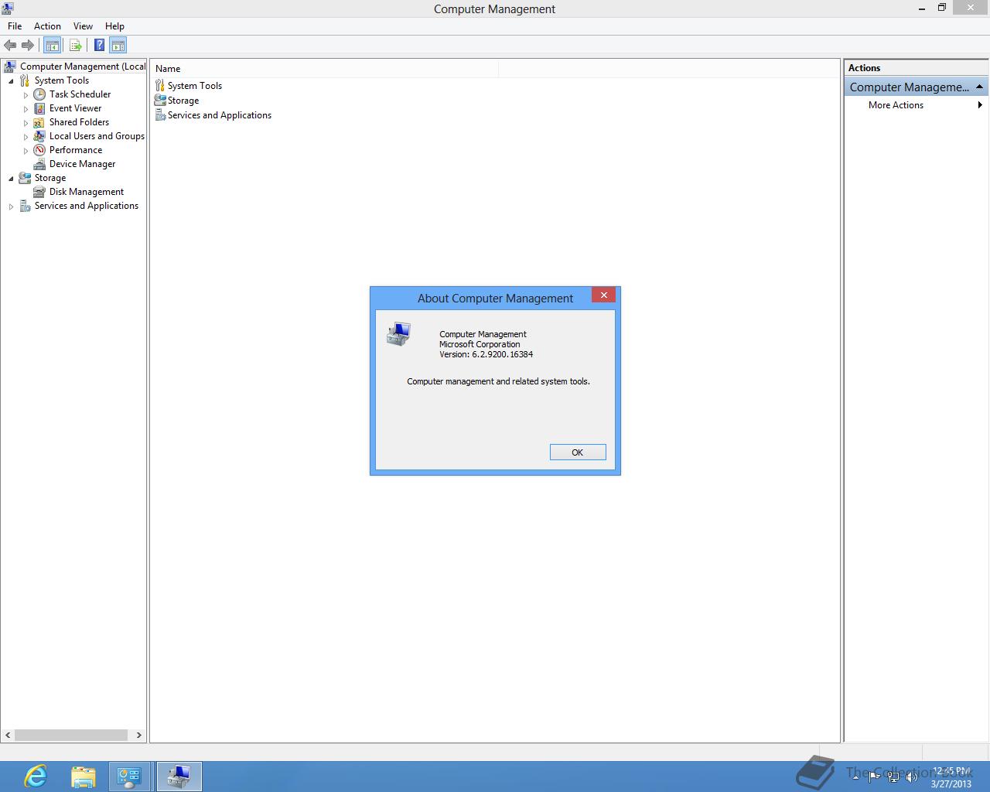The width and height of the screenshot is (990, 792).
Task: Select Device Manager in the console tree
Action: pos(82,163)
